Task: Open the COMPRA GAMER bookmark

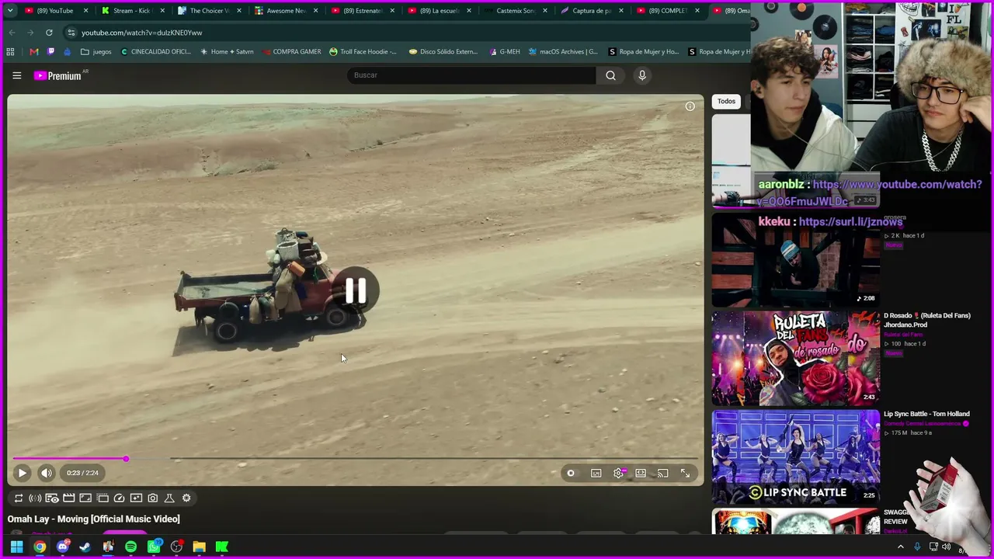Action: coord(291,52)
